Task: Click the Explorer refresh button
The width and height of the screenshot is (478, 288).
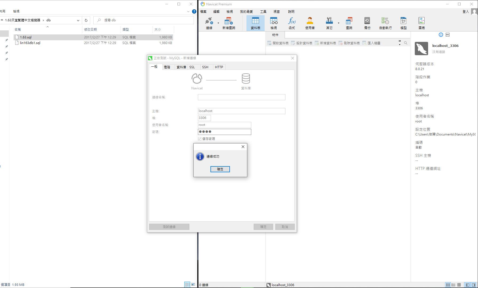Action: pos(86,20)
